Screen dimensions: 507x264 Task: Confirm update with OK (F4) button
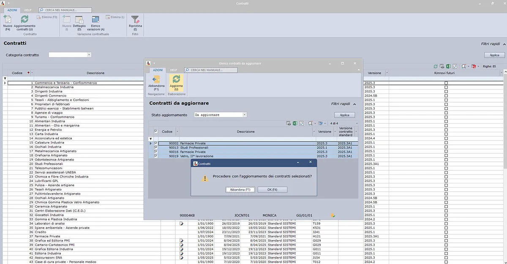[272, 190]
